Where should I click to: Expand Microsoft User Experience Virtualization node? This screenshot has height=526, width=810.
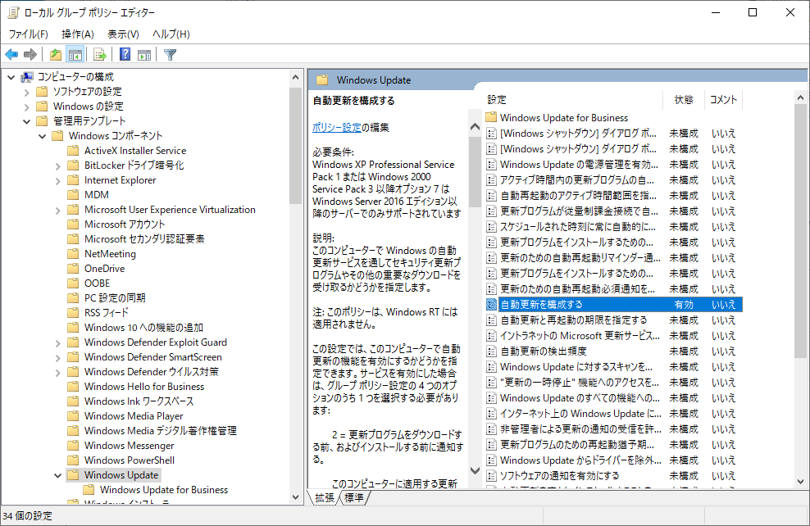pos(57,210)
